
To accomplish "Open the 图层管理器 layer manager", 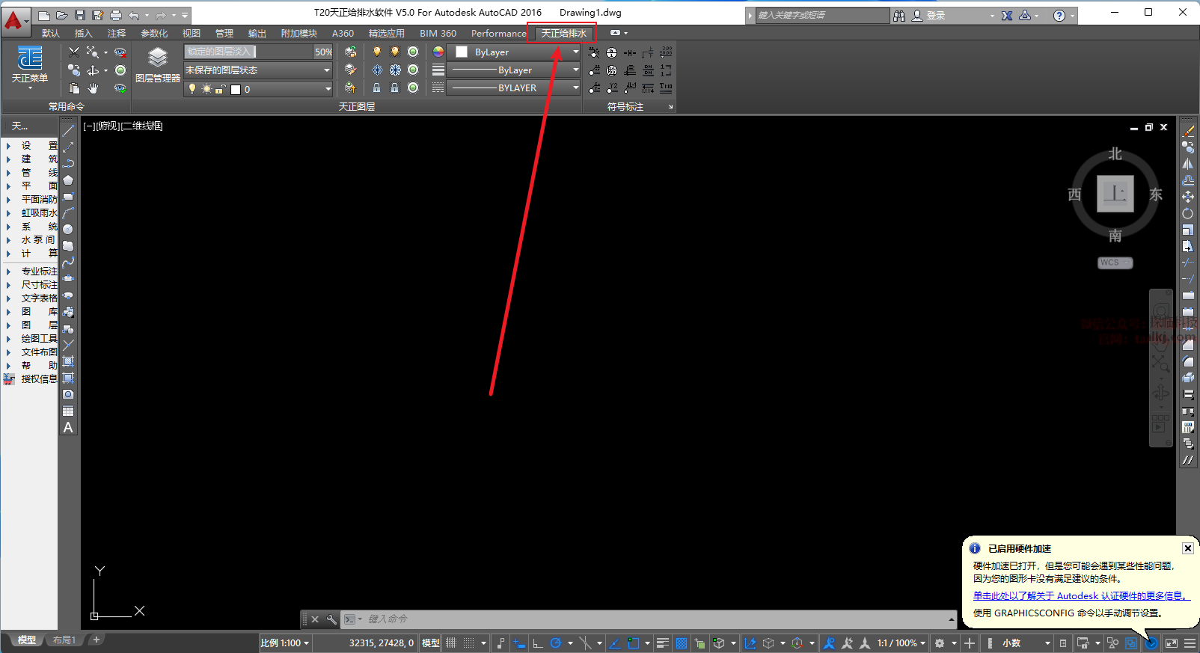I will (x=158, y=64).
